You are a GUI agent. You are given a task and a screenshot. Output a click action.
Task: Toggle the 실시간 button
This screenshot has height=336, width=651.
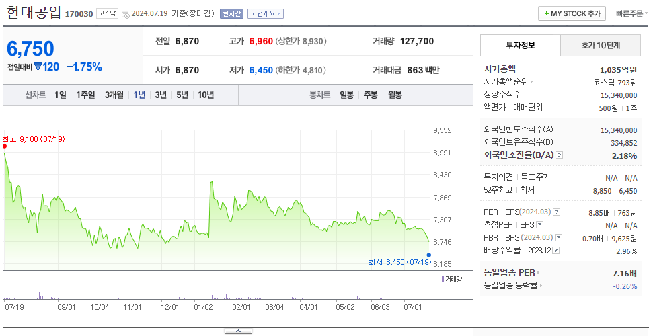click(x=231, y=13)
